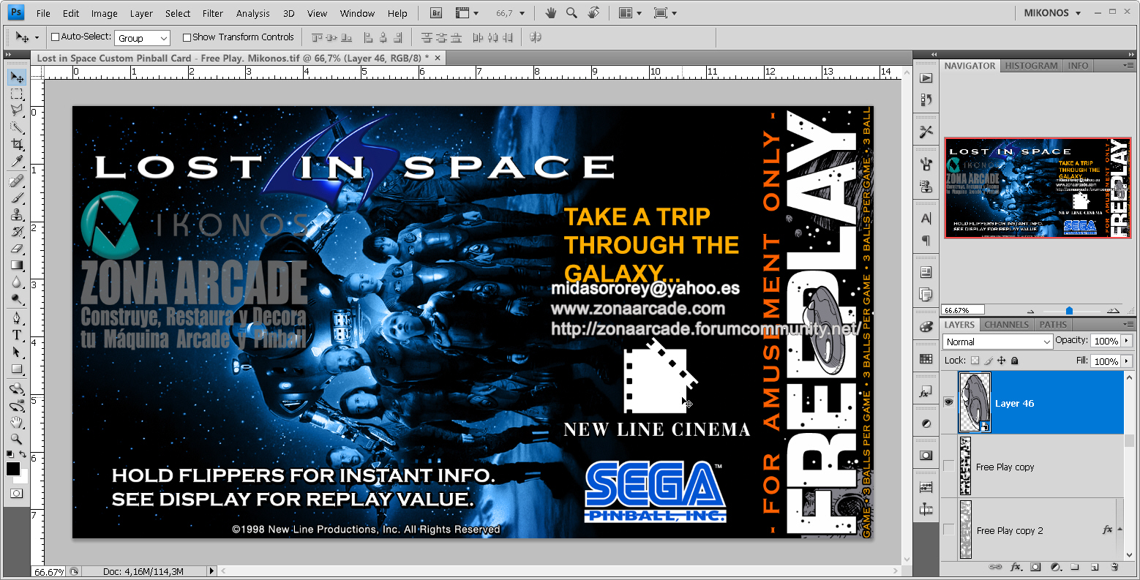
Task: Select the Path Selection tool
Action: click(x=17, y=353)
